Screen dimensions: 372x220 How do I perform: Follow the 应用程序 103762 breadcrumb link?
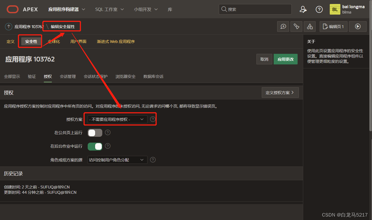(29, 27)
